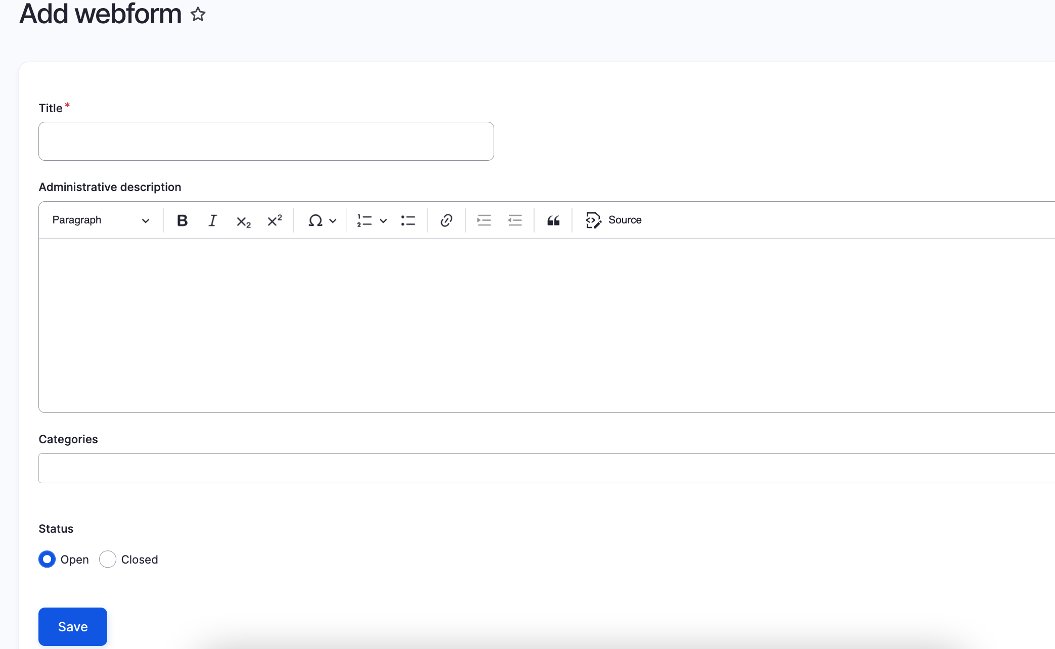
Task: Toggle italic formatting
Action: click(213, 220)
